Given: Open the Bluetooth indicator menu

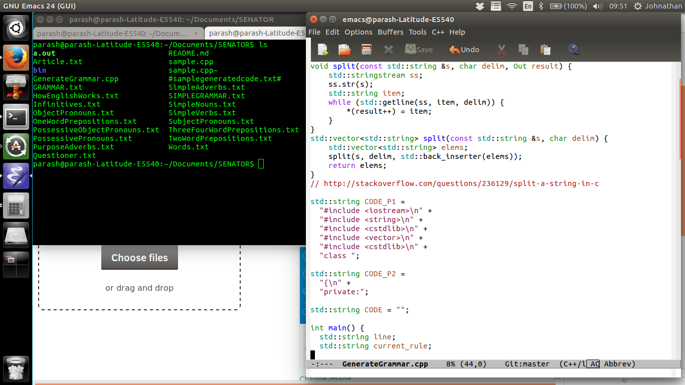Looking at the screenshot, I should tap(541, 6).
